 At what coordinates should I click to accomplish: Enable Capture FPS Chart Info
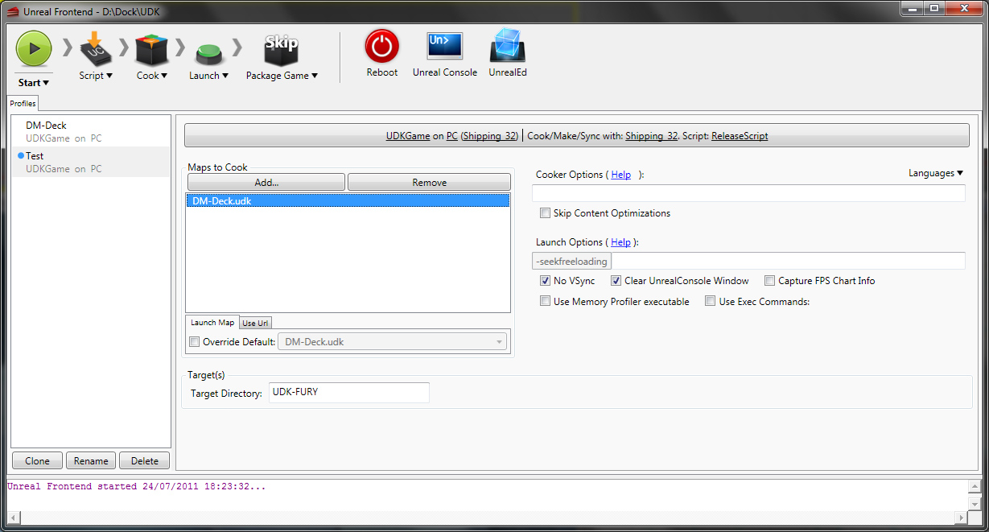[x=770, y=281]
